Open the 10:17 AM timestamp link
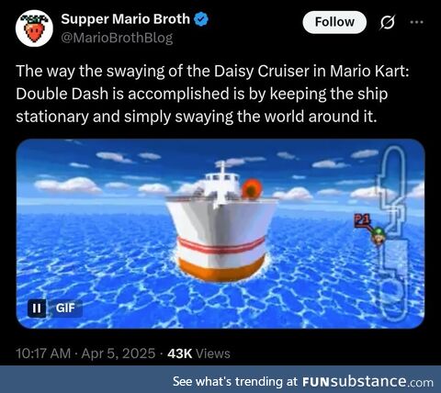Screen dimensions: 441x393 click(43, 354)
